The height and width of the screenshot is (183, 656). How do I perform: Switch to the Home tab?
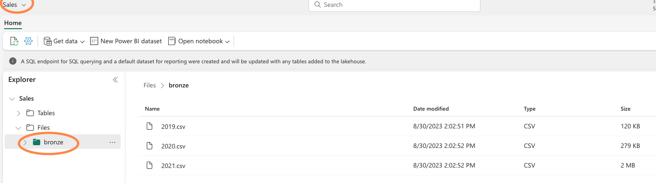(13, 23)
